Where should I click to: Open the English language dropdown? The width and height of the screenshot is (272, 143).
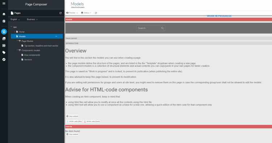(x=15, y=19)
